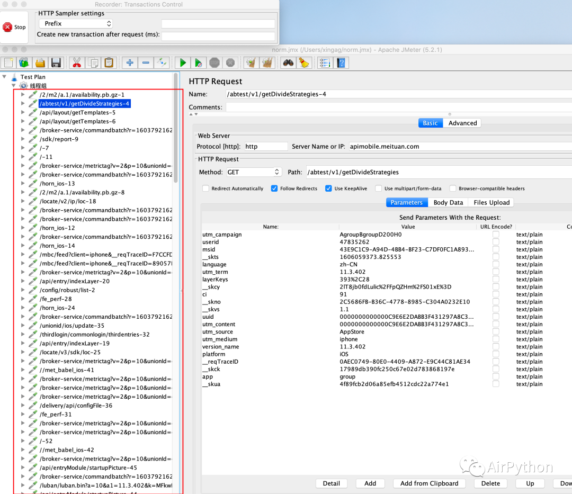
Task: Open the GET Method dropdown
Action: pyautogui.click(x=254, y=172)
